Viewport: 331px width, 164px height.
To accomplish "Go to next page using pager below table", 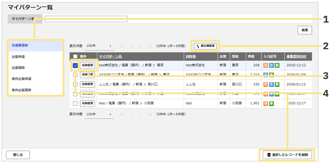I will (141, 114).
